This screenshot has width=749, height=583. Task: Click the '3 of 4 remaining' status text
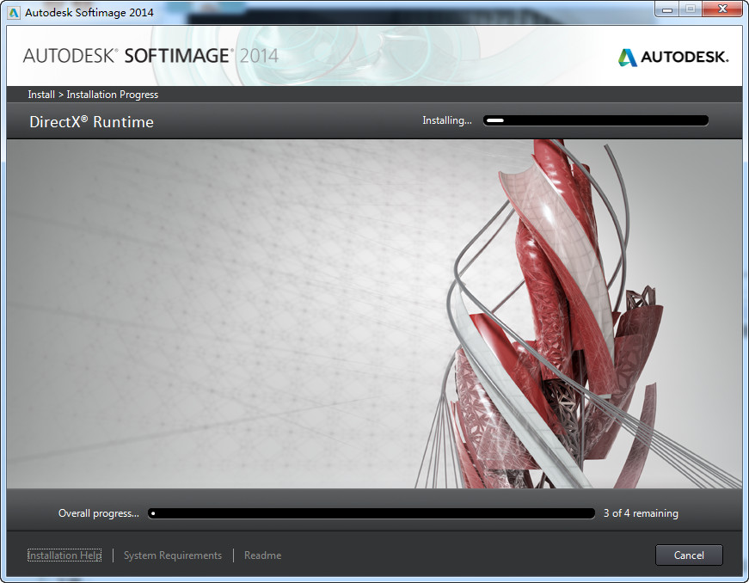641,513
